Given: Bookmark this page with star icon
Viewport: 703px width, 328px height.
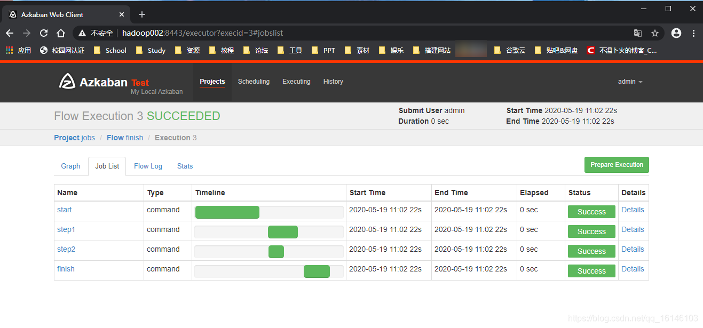Looking at the screenshot, I should (655, 33).
